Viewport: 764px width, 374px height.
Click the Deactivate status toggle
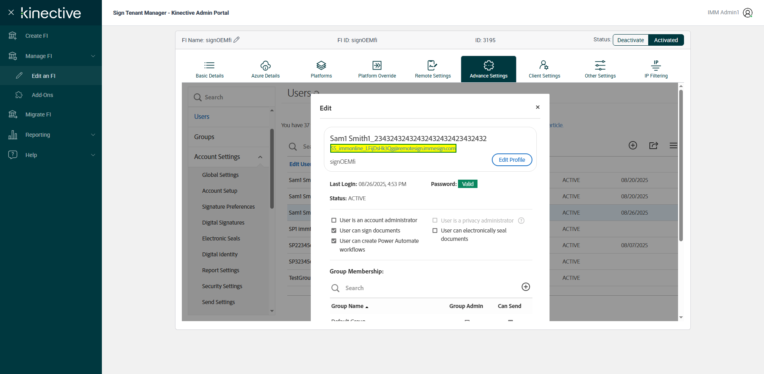coord(631,40)
